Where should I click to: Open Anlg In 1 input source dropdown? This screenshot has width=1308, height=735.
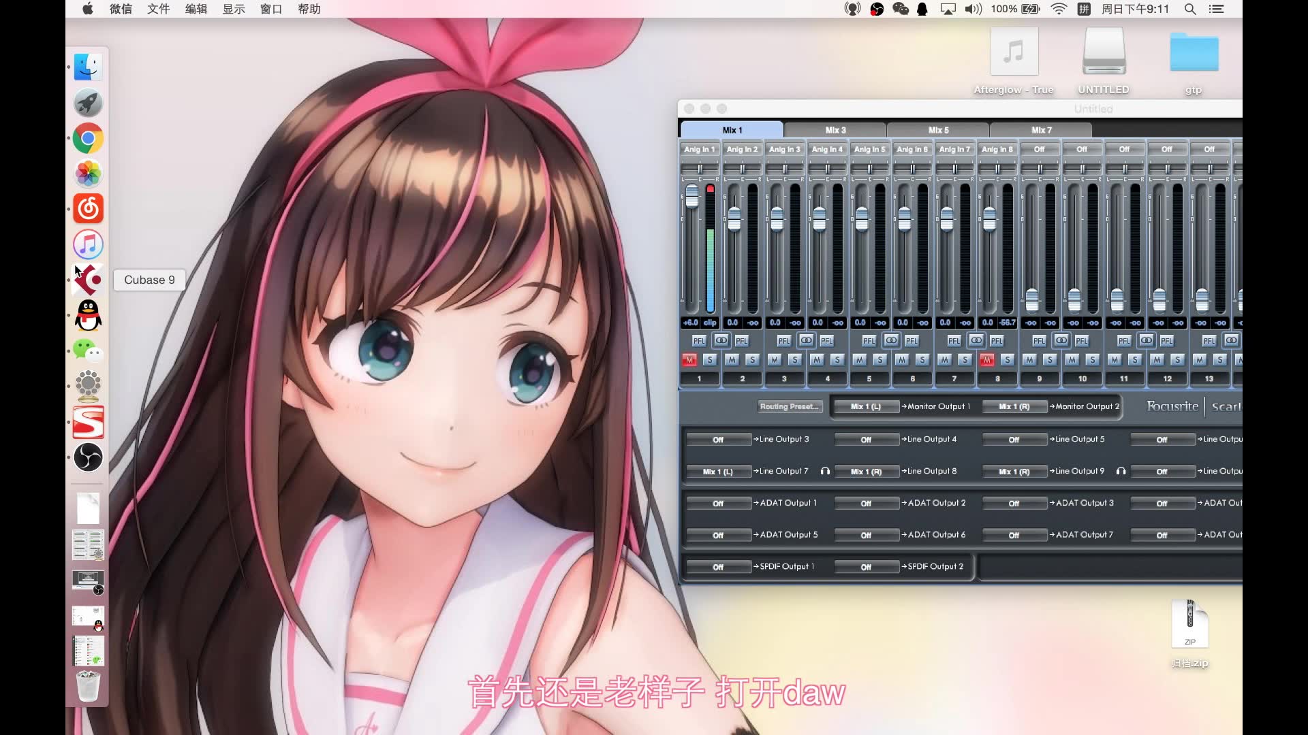coord(700,149)
